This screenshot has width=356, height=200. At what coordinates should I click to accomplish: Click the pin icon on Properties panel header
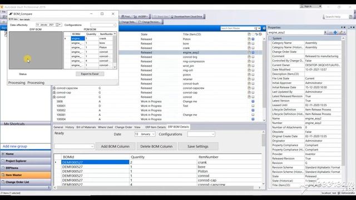342,27
